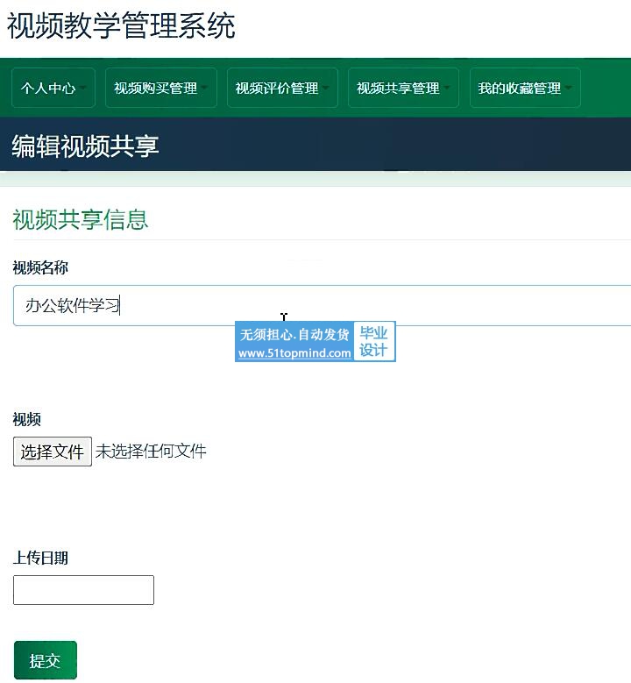Click the 上传日期 date input field
The image size is (631, 683).
point(83,590)
